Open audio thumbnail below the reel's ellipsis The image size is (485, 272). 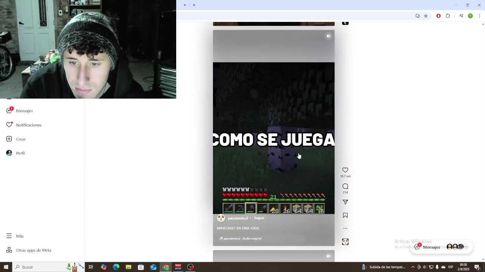(x=345, y=242)
